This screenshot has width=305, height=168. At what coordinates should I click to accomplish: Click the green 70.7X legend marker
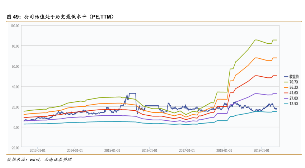click(x=286, y=82)
